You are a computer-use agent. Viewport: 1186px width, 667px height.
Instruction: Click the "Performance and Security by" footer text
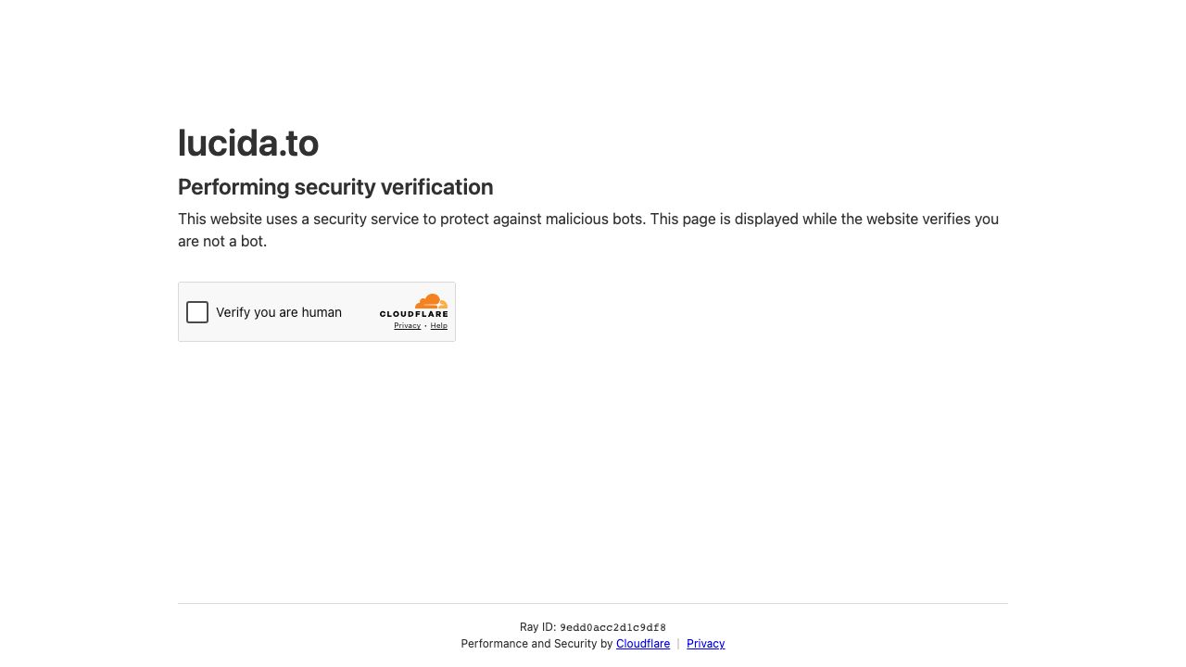coord(536,644)
